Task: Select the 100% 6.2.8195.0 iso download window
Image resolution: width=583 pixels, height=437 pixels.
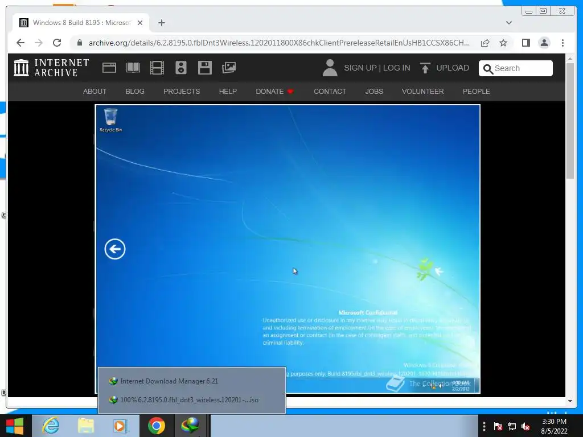Action: click(192, 400)
